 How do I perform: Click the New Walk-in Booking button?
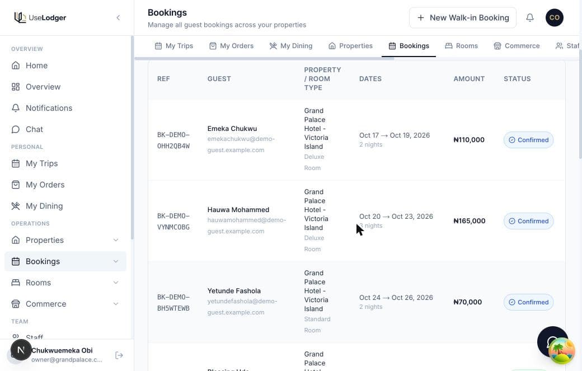click(462, 18)
